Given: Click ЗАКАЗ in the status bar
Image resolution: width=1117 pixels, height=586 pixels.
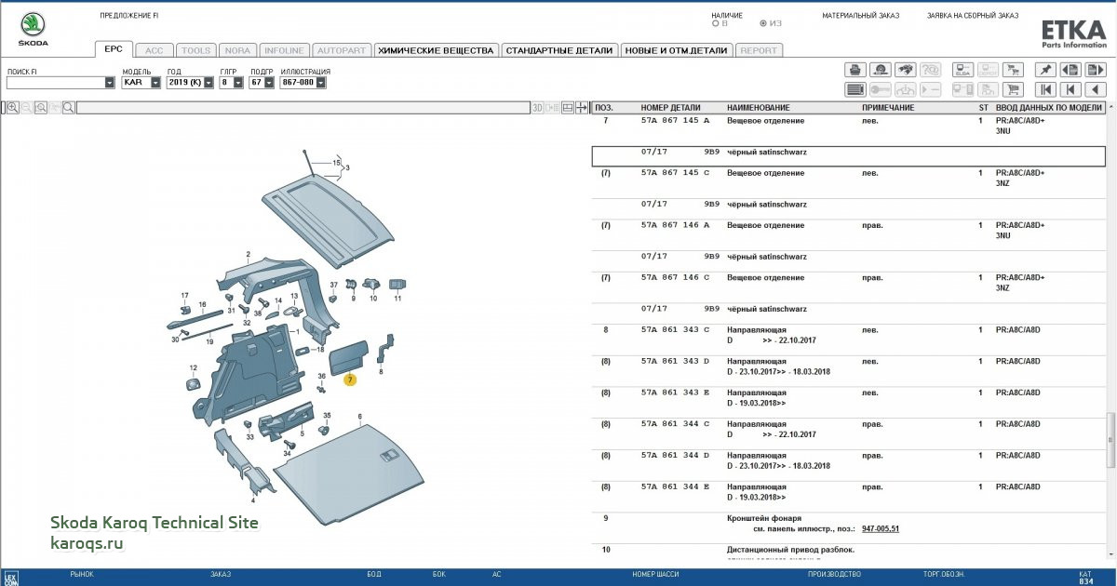Looking at the screenshot, I should (x=221, y=574).
